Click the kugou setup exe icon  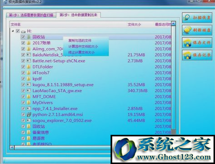[29, 85]
